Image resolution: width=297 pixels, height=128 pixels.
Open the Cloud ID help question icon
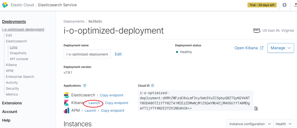coord(153,85)
